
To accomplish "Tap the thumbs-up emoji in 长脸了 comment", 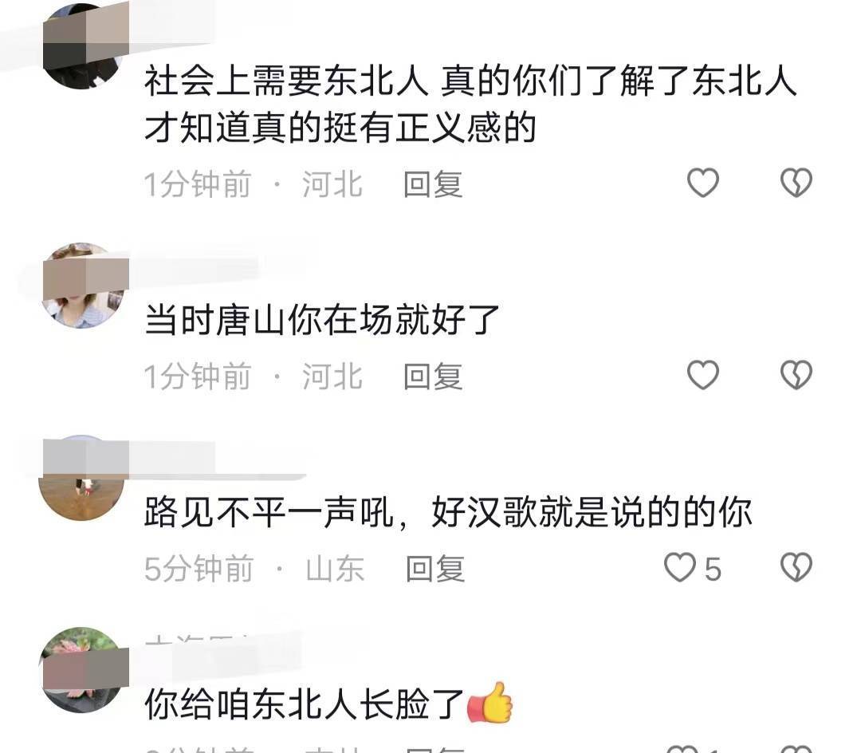I will (489, 703).
